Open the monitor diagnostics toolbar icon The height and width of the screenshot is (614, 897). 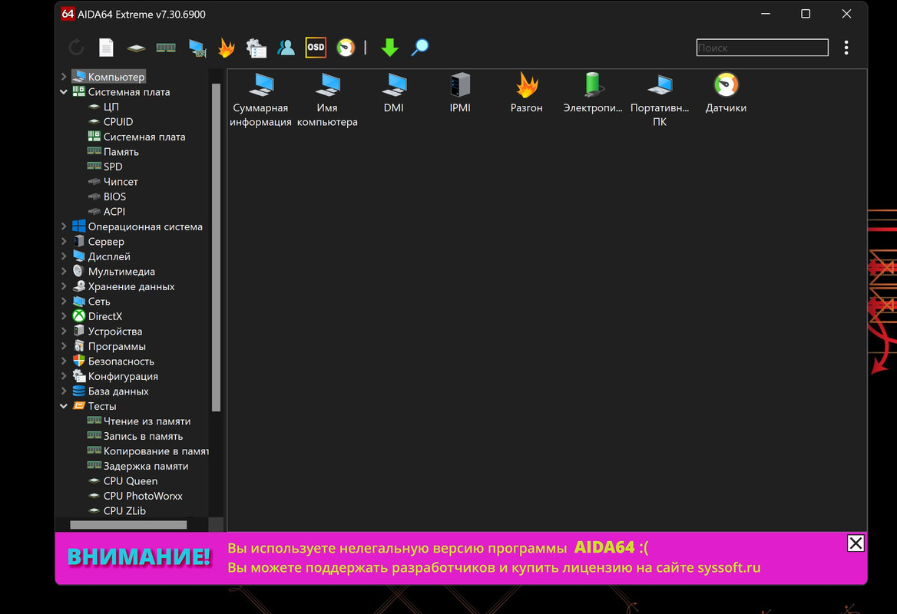coord(197,48)
